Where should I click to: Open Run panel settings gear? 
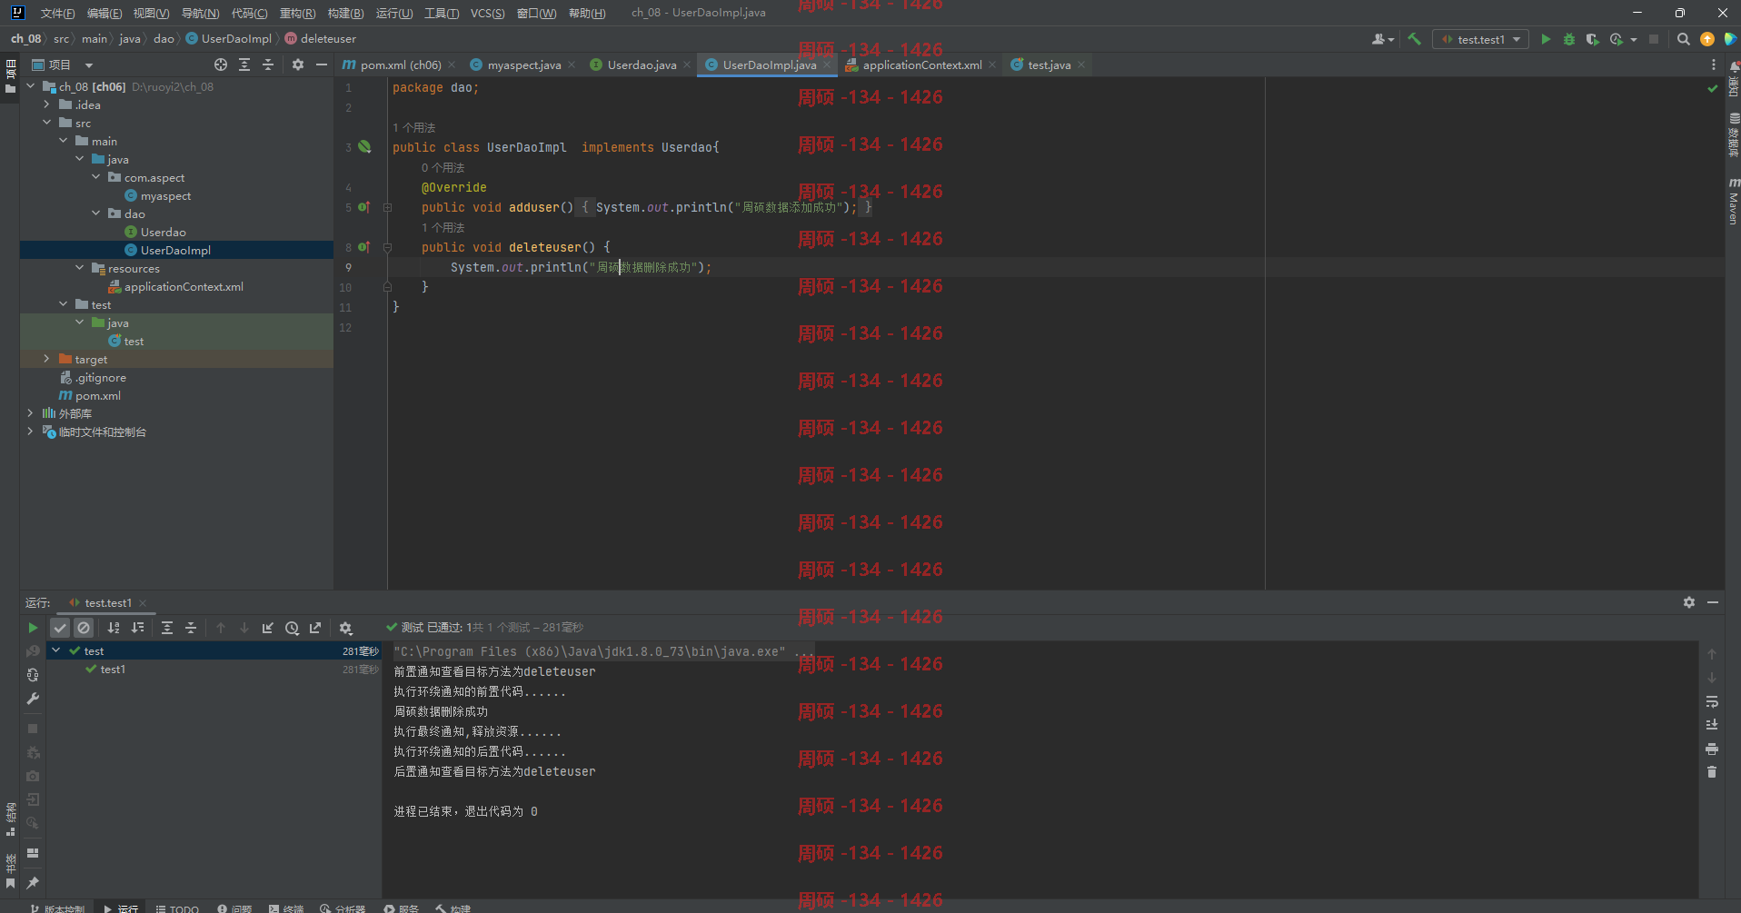[1689, 602]
